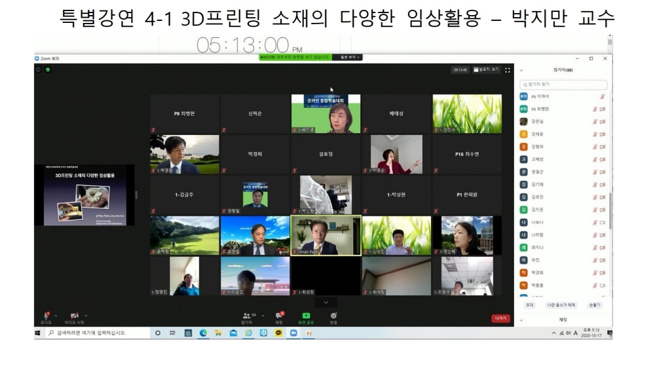The height and width of the screenshot is (368, 655).
Task: Unmute the microphone with the 오디오 button
Action: (x=46, y=316)
